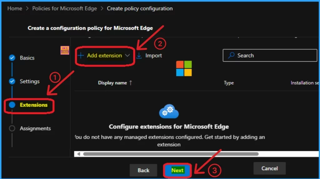Click the Settings completed checkmark icon

pyautogui.click(x=12, y=81)
